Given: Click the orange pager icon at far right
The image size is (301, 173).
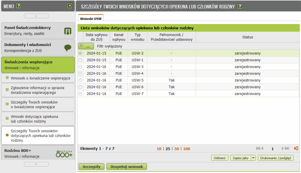Looking at the screenshot, I should coord(296,148).
